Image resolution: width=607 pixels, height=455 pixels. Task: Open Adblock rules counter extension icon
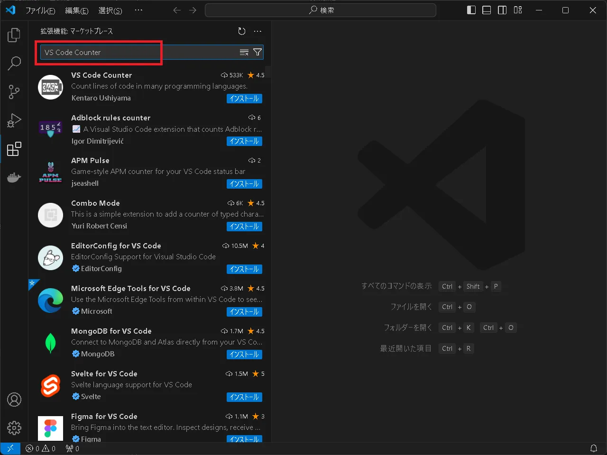[50, 130]
